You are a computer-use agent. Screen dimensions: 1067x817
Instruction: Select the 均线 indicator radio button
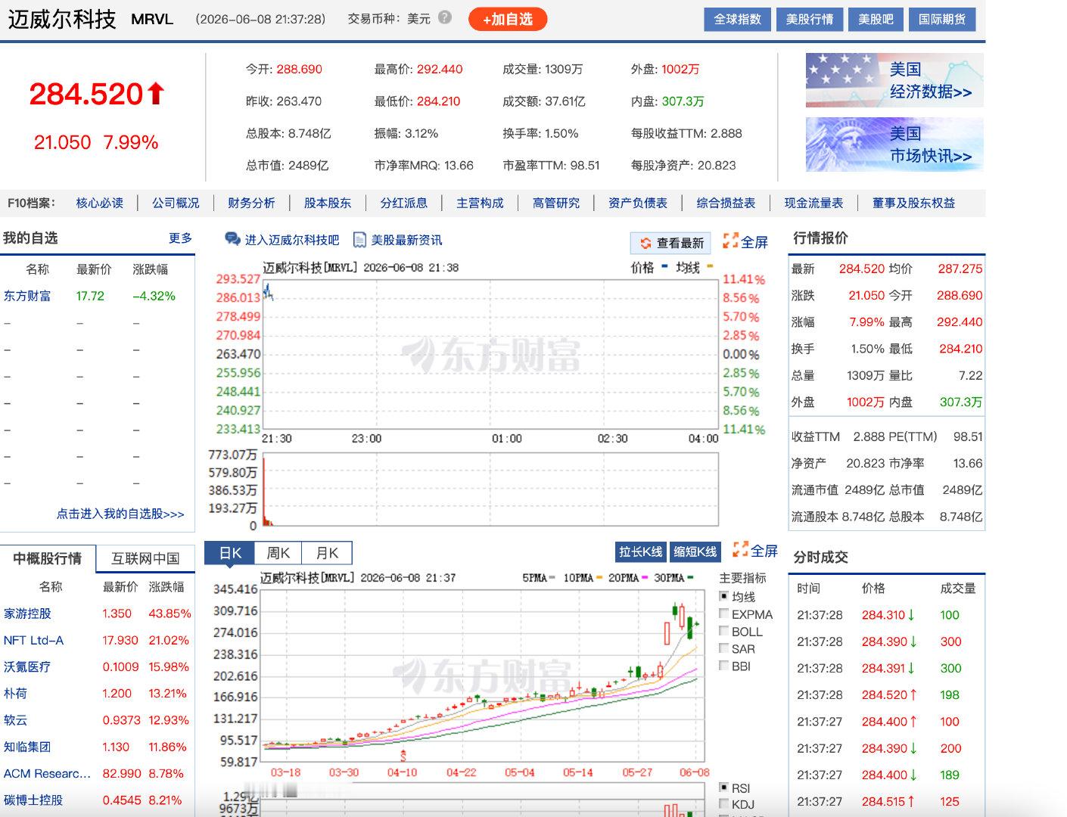click(x=724, y=596)
